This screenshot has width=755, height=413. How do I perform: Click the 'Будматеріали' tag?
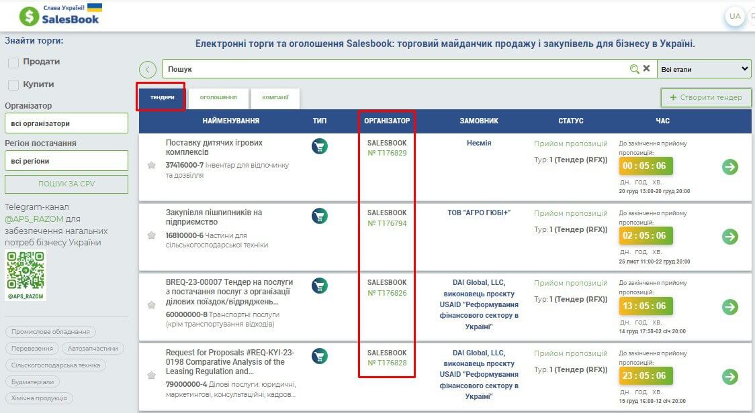33,381
